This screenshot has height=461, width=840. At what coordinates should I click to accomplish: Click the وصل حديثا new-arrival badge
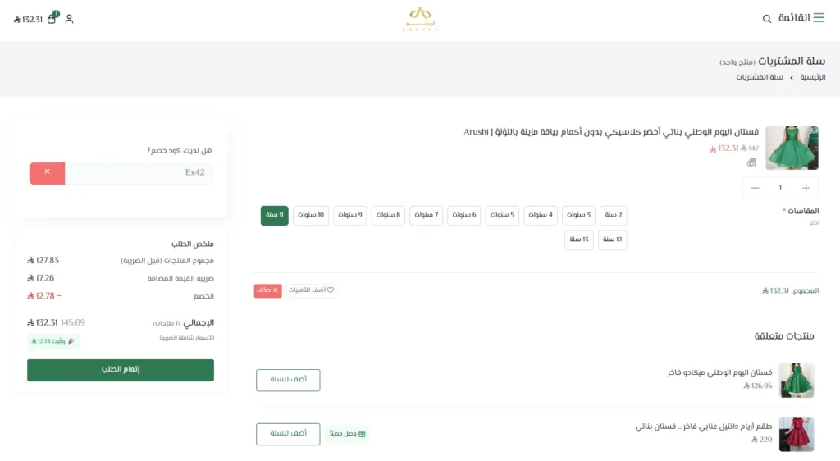tap(347, 434)
